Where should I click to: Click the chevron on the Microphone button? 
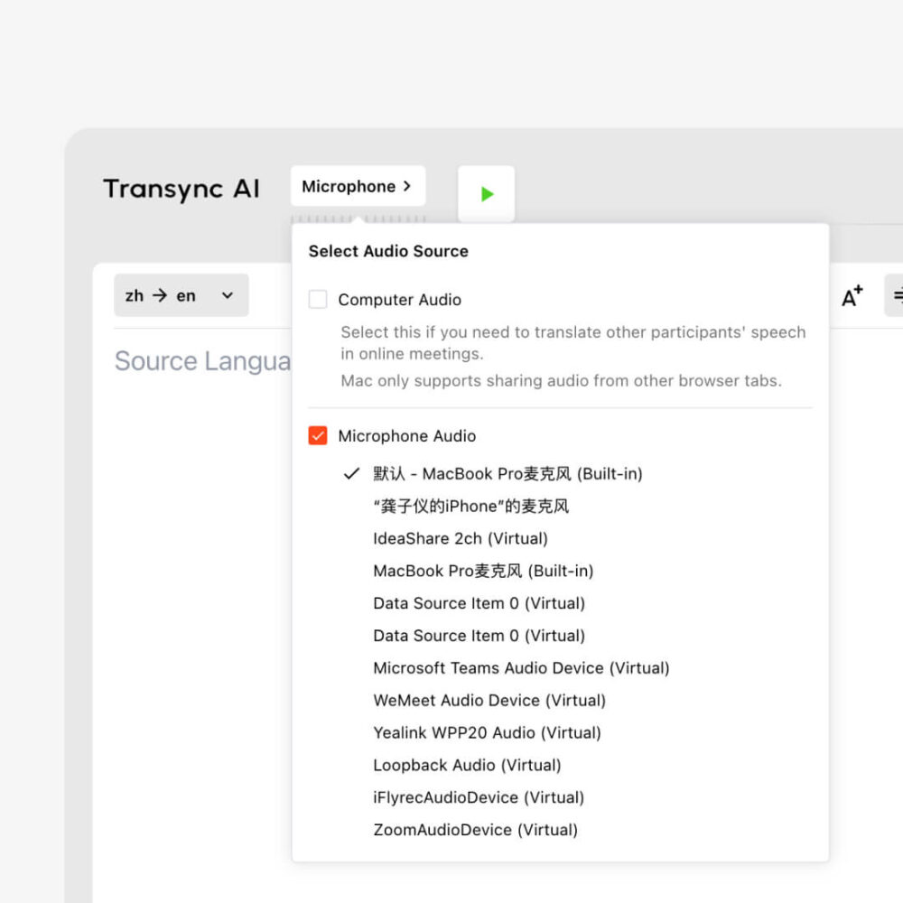tap(408, 186)
